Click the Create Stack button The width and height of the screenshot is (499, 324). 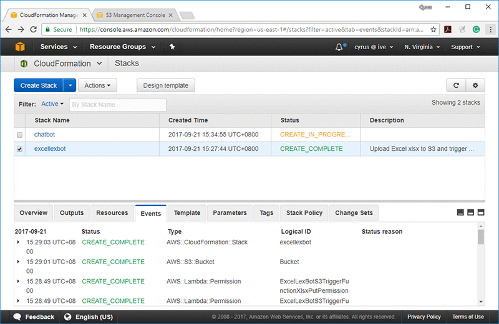click(x=39, y=85)
